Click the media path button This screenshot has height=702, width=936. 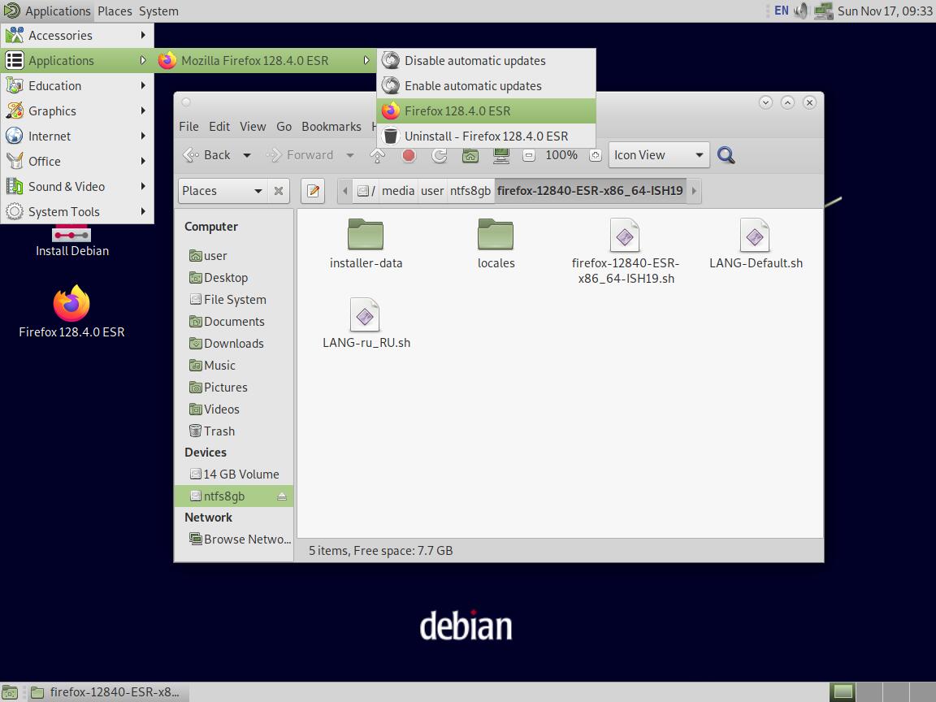(397, 191)
